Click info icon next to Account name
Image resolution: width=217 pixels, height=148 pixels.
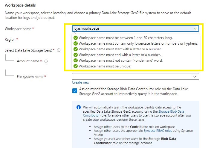coord(46,61)
